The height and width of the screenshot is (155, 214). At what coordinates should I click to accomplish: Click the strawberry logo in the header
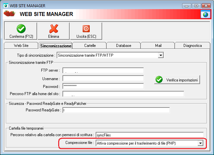point(9,14)
